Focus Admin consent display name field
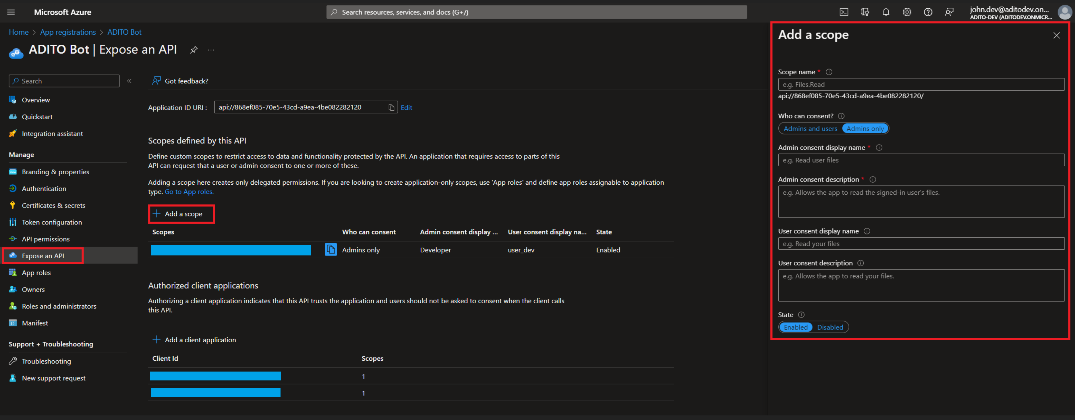Image resolution: width=1075 pixels, height=420 pixels. [x=921, y=160]
